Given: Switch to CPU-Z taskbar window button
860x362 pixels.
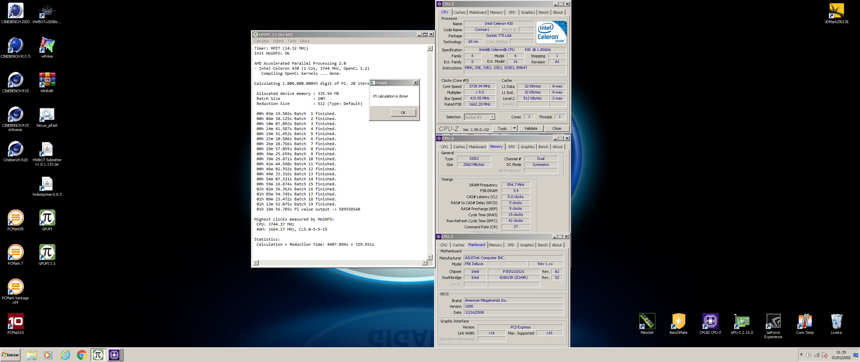Looking at the screenshot, I should [115, 355].
